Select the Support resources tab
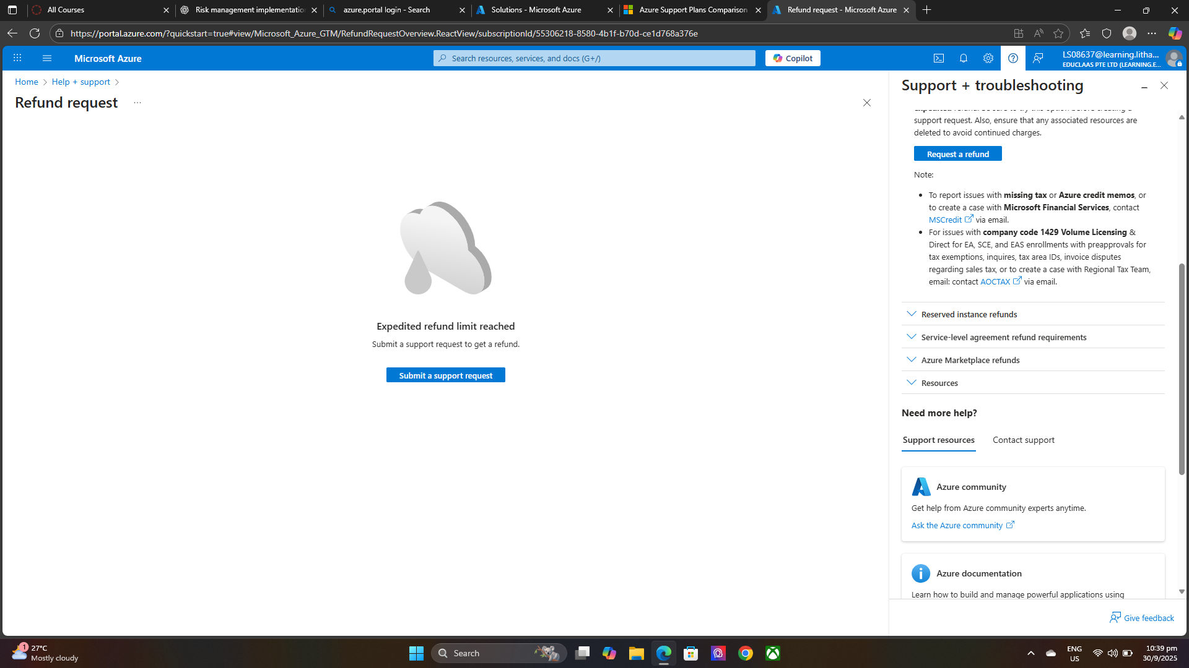Viewport: 1189px width, 668px height. click(x=938, y=440)
